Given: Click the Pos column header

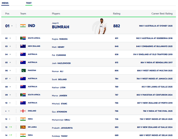Looking at the screenshot, I should pyautogui.click(x=7, y=14).
